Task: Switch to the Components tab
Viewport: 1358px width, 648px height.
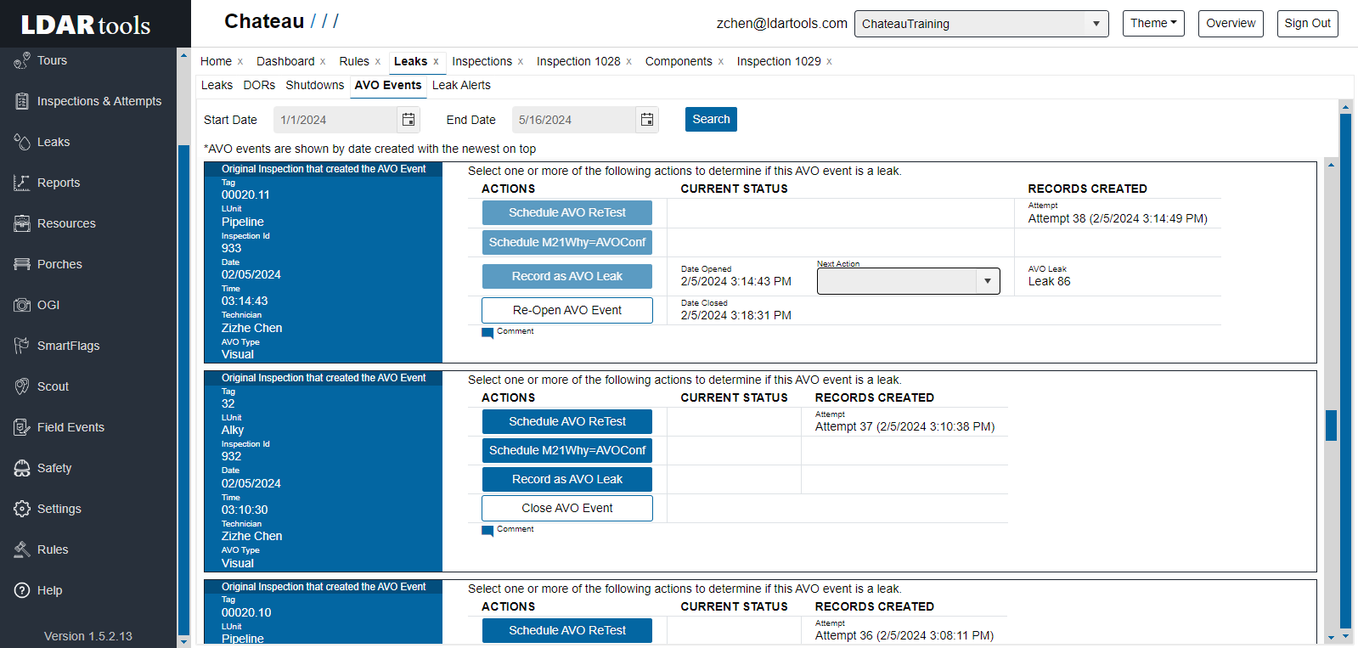Action: coord(679,61)
